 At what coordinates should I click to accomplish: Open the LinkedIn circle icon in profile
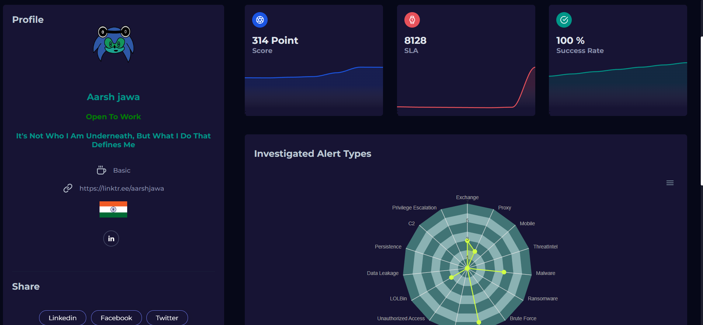tap(111, 239)
